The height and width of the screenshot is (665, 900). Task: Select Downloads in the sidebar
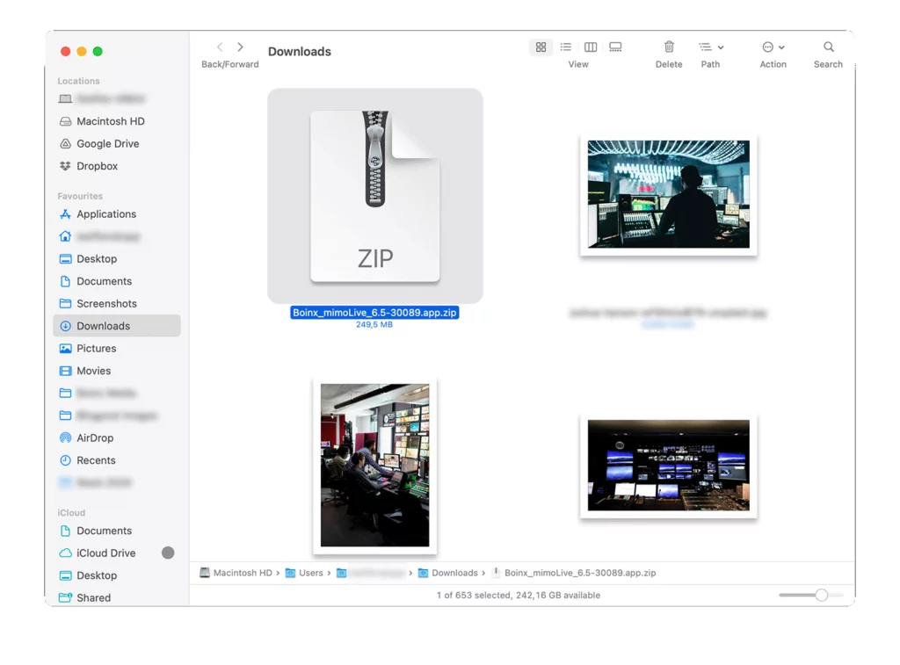(117, 326)
